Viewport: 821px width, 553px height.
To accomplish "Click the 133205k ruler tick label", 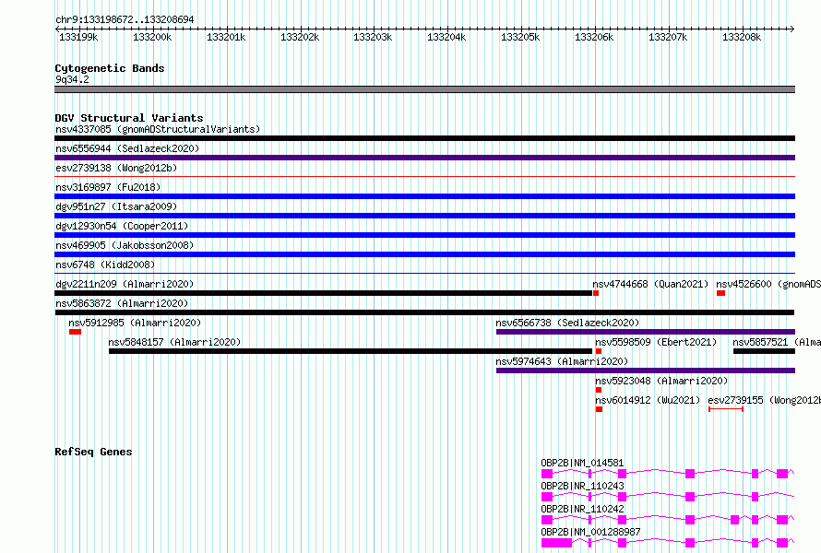I will pos(520,37).
